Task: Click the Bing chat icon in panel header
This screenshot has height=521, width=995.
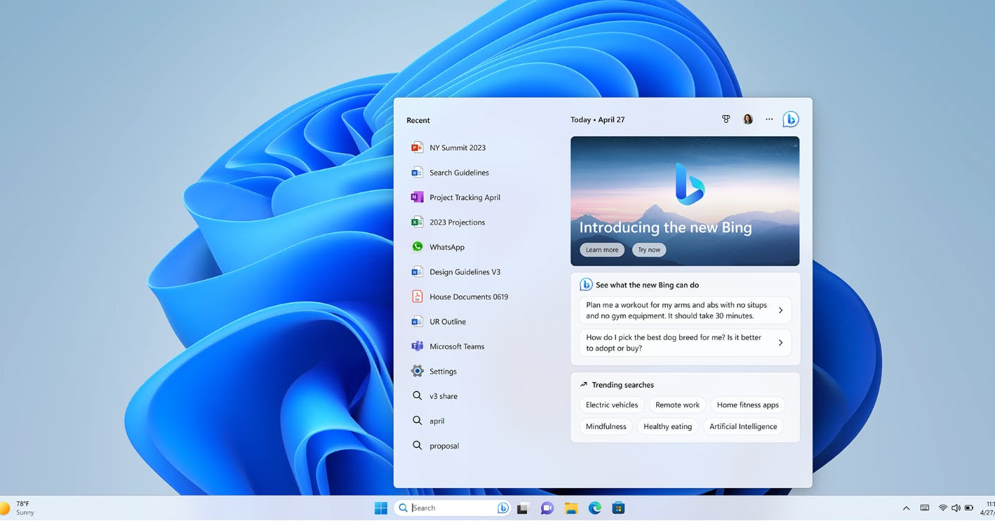Action: pos(790,119)
